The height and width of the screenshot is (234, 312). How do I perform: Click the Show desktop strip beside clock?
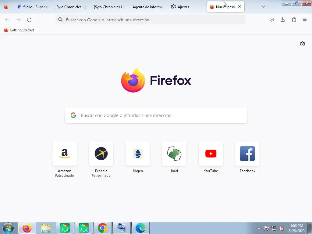310,228
